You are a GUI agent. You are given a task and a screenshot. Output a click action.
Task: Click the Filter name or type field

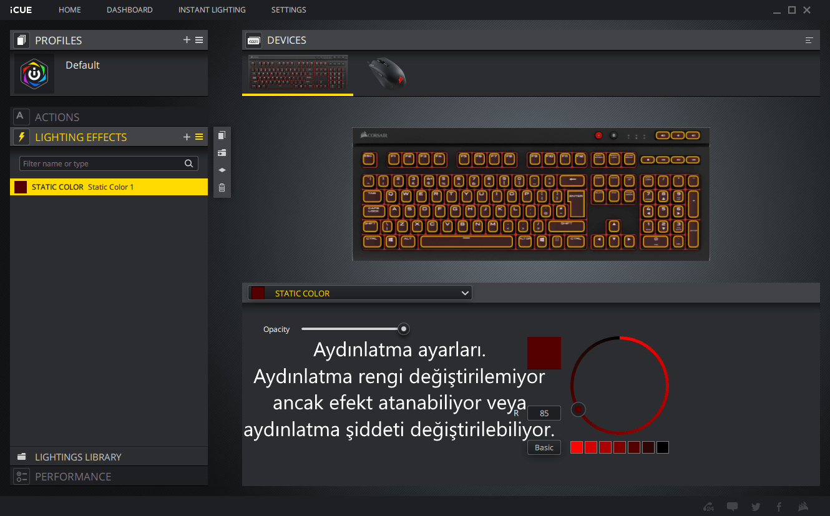(109, 163)
